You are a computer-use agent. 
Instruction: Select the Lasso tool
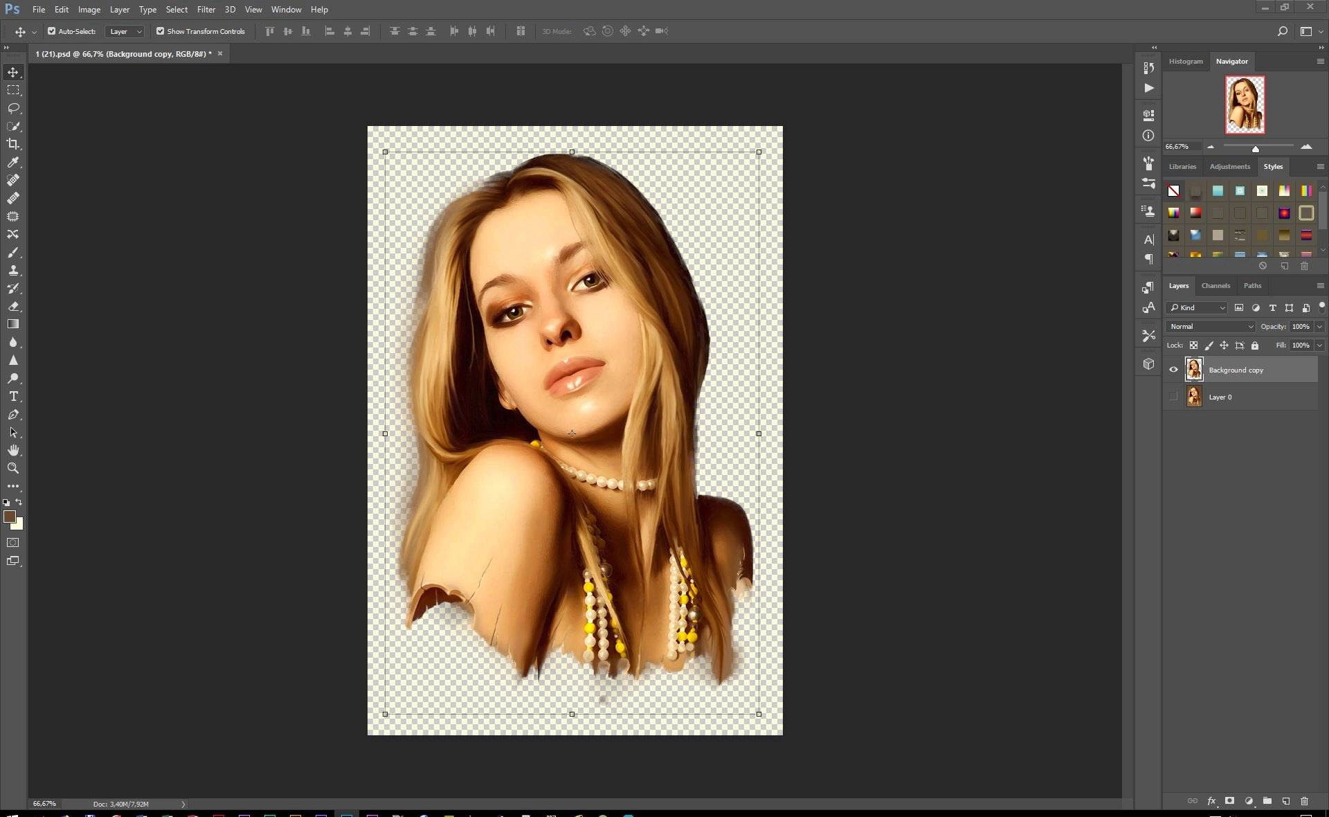(x=13, y=108)
